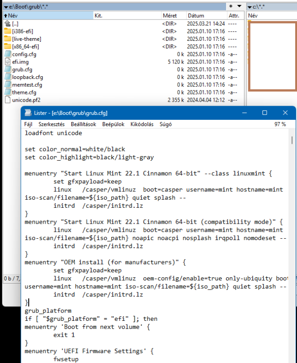This screenshot has height=363, width=297.
Task: Close the Lister window
Action: (285, 113)
